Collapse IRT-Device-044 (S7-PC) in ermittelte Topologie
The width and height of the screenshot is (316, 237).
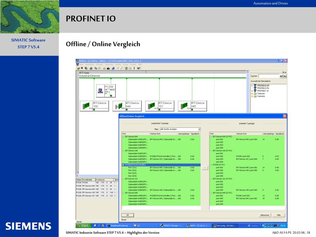click(211, 137)
